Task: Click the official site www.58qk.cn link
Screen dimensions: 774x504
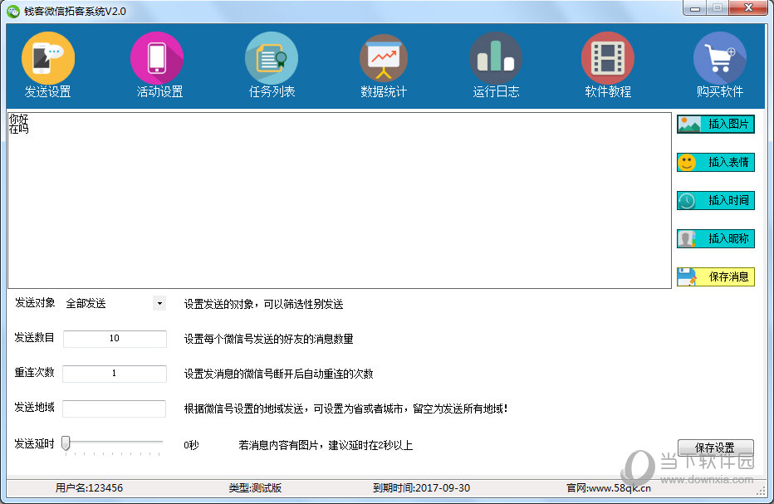Action: (620, 488)
